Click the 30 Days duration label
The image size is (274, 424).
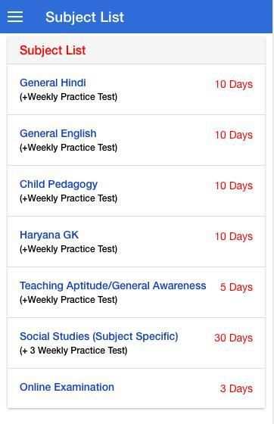click(x=234, y=338)
